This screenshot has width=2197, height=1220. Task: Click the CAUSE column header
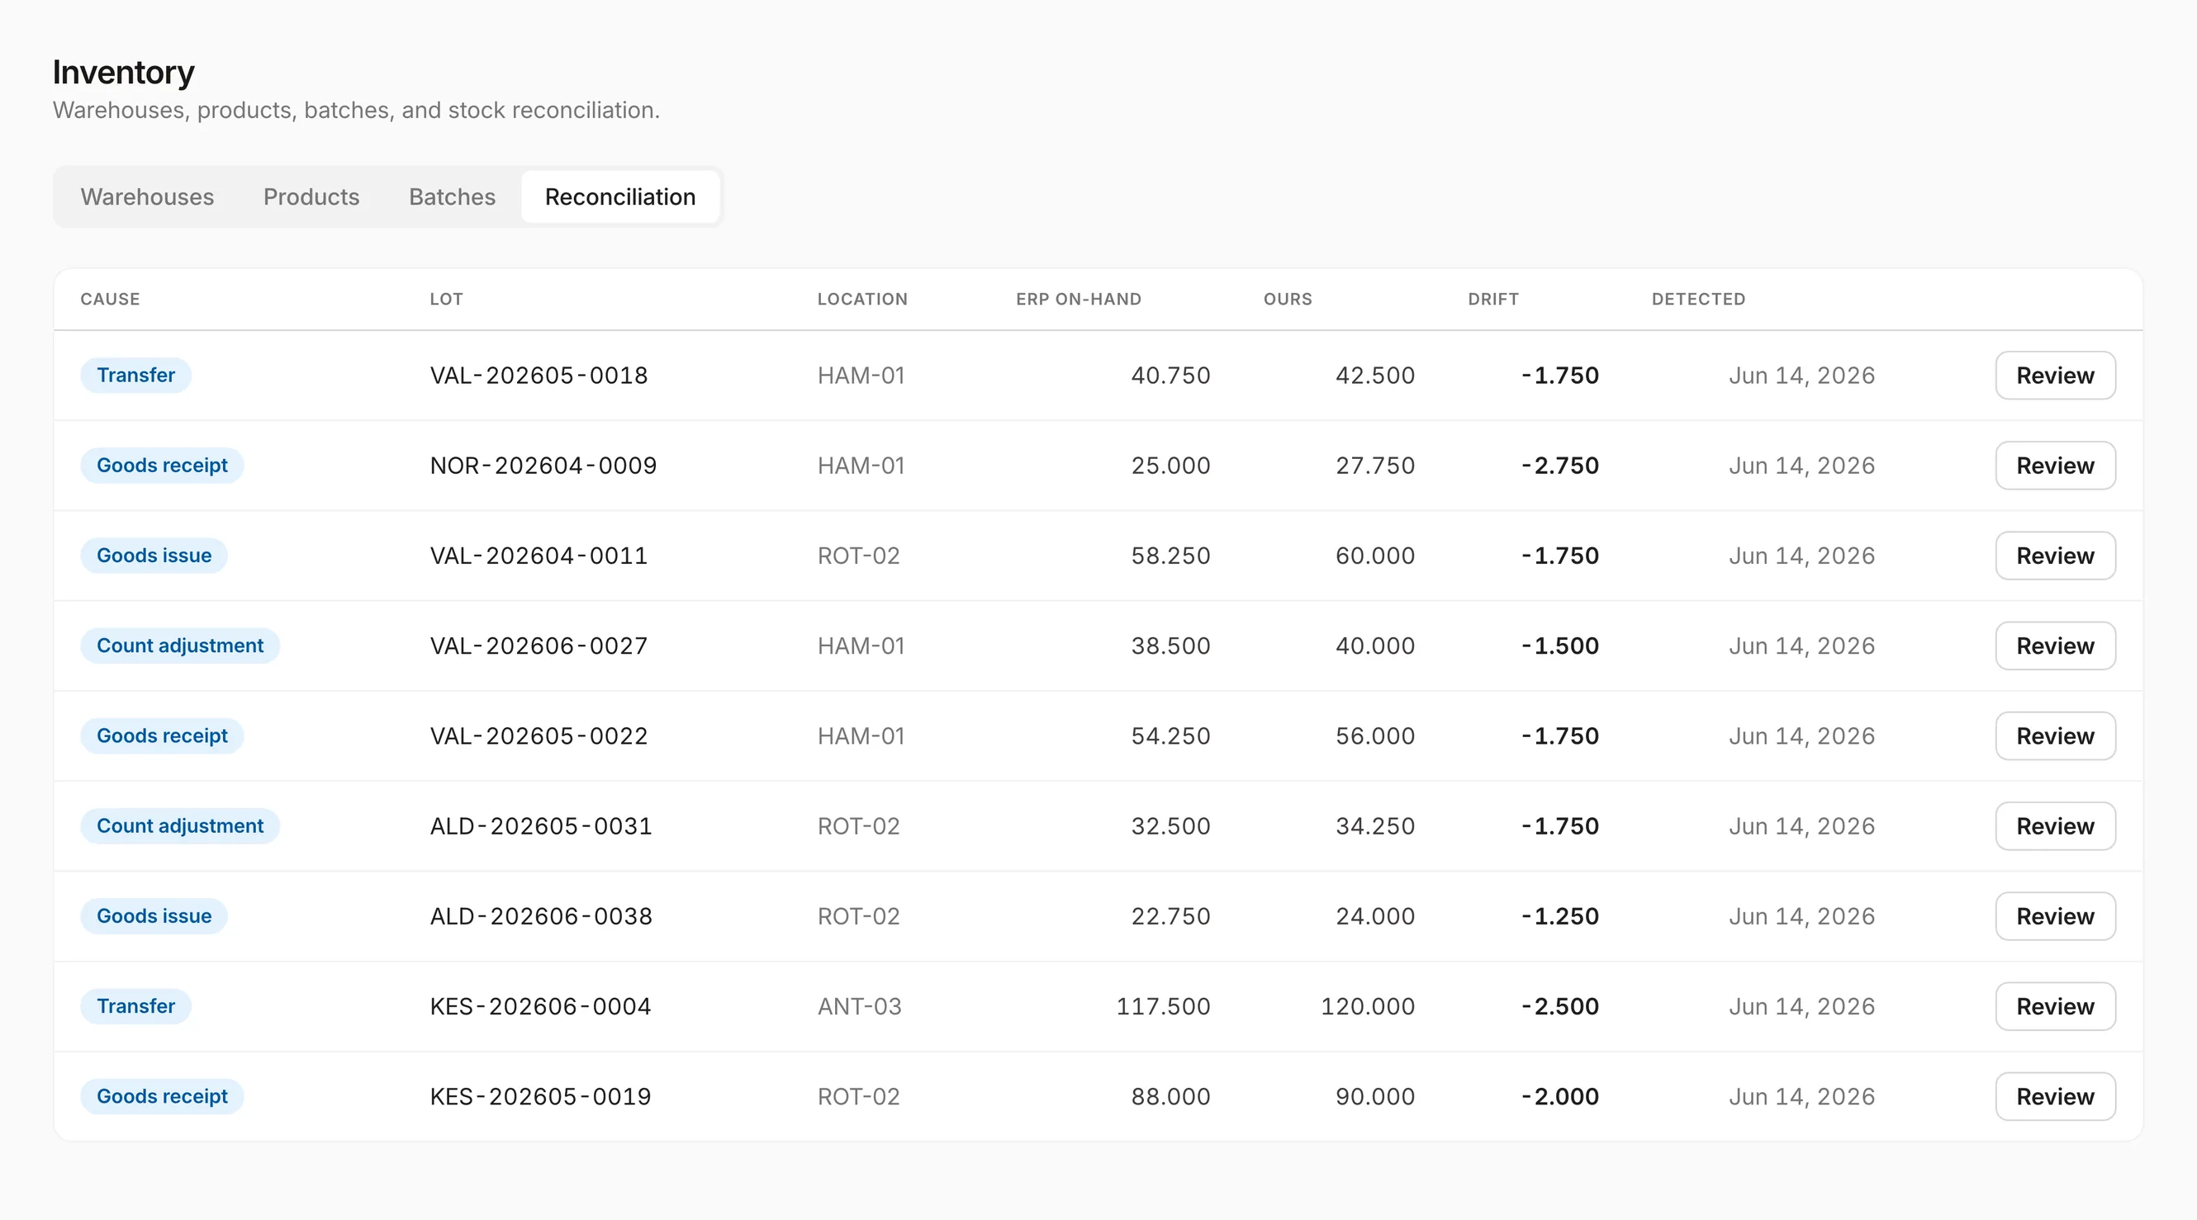pyautogui.click(x=110, y=300)
